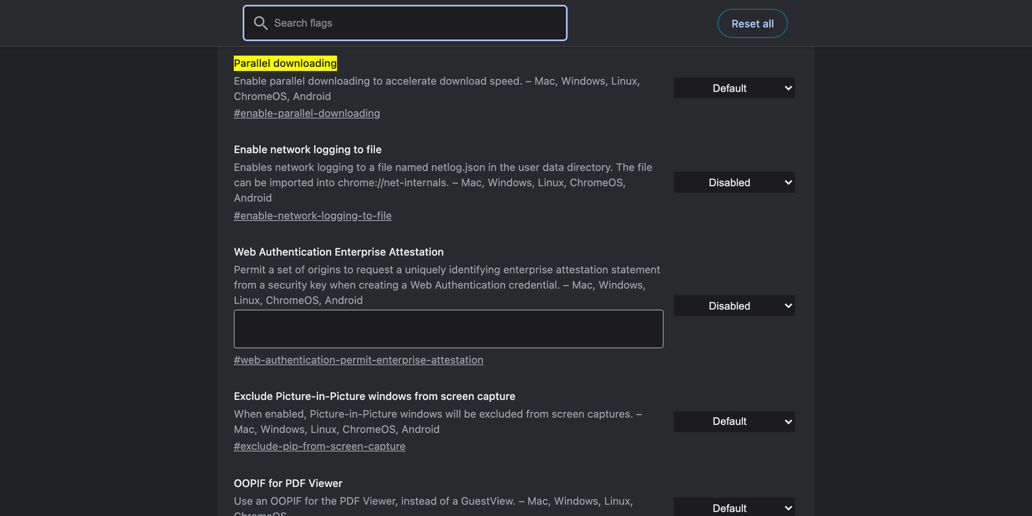Viewport: 1032px width, 516px height.
Task: Open OOPIF for PDF Viewer Default dropdown
Action: coord(734,507)
